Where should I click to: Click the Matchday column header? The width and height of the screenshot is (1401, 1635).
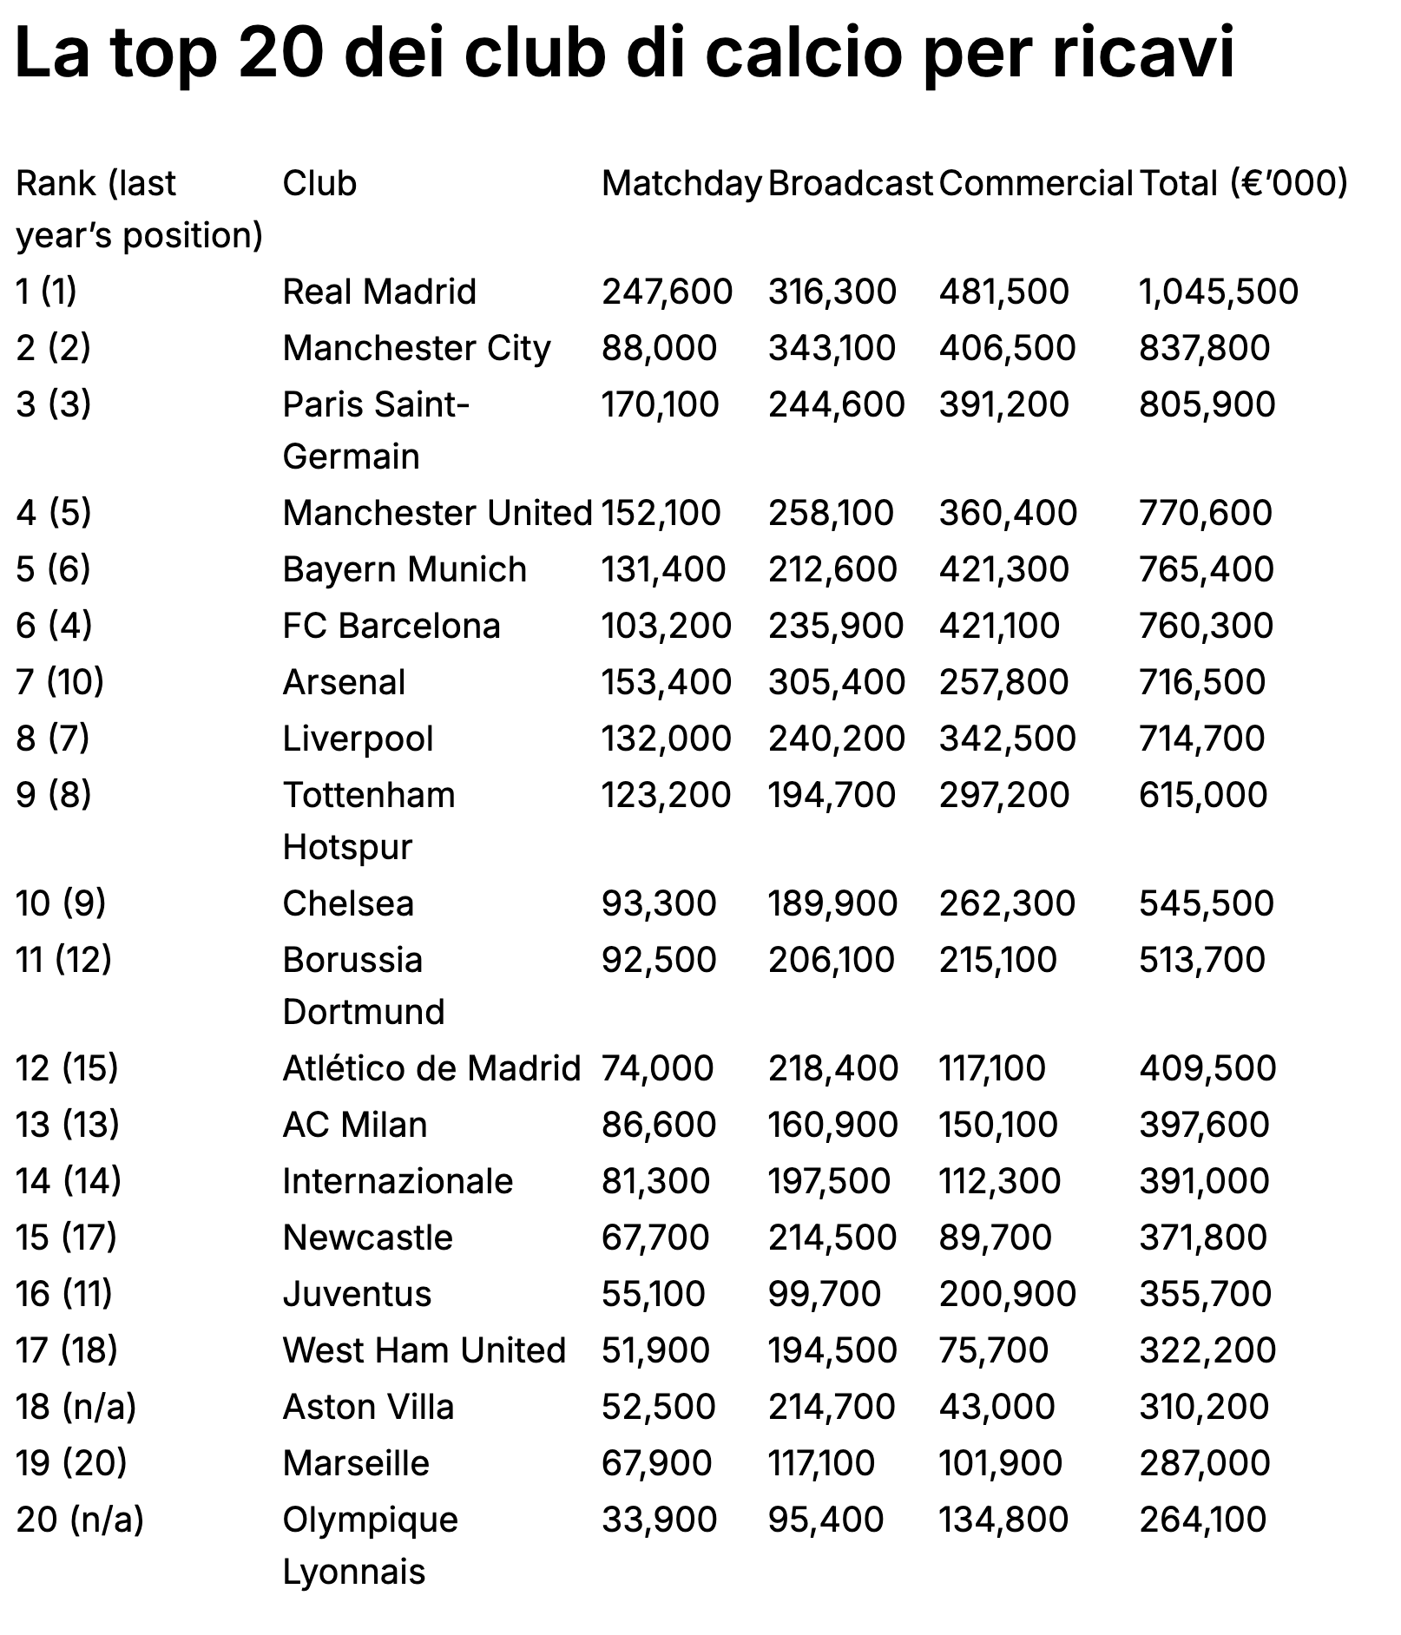[681, 184]
